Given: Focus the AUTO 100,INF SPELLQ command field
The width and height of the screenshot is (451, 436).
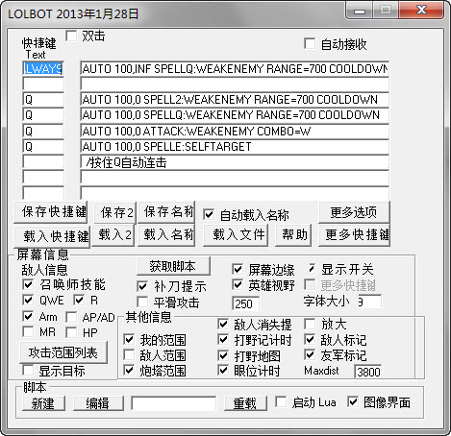Looking at the screenshot, I should coord(235,68).
